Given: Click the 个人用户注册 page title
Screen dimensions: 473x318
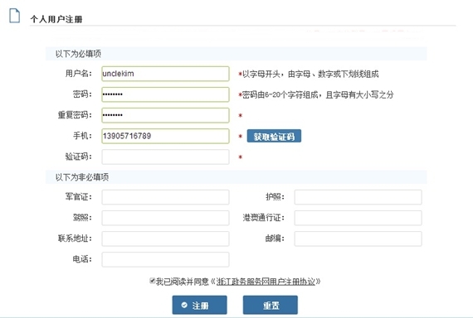Looking at the screenshot, I should (x=56, y=19).
